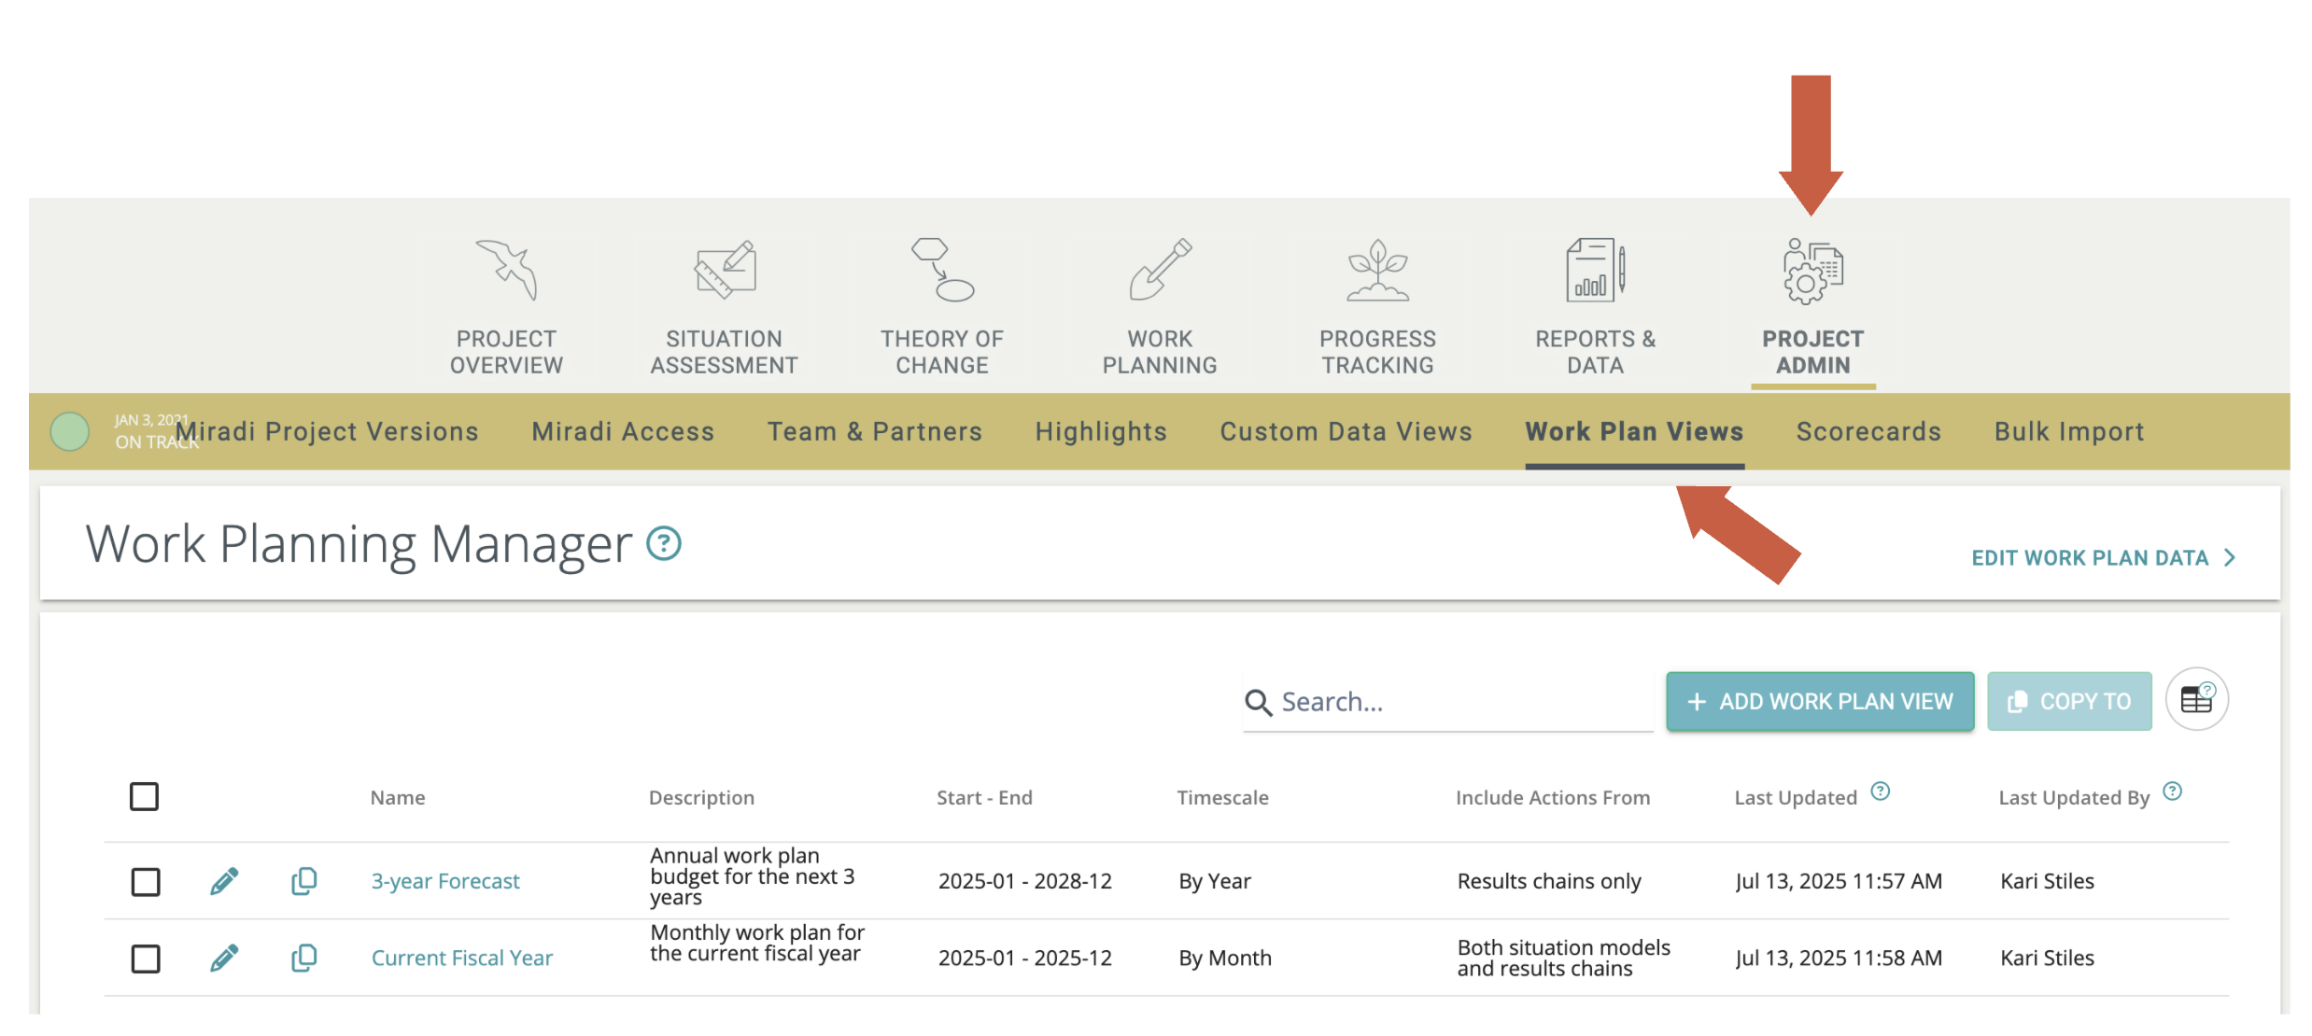Click help icon beside Work Planning Manager
The height and width of the screenshot is (1036, 2312).
click(664, 543)
